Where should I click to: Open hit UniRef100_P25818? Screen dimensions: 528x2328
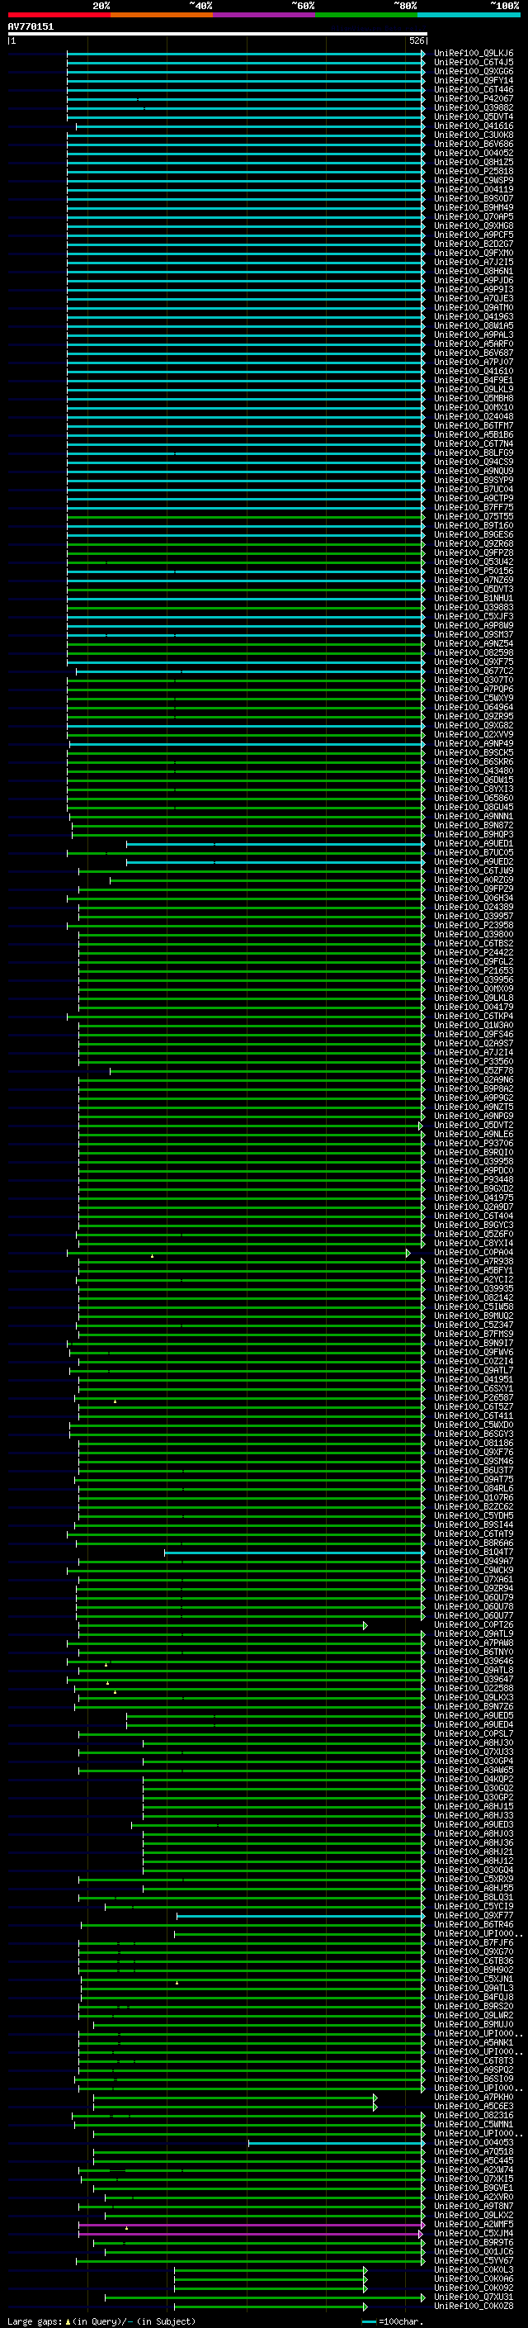(474, 172)
